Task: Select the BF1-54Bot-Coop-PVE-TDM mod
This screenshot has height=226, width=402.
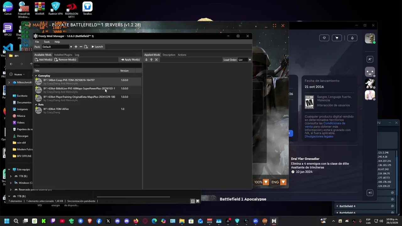Action: (x=88, y=82)
